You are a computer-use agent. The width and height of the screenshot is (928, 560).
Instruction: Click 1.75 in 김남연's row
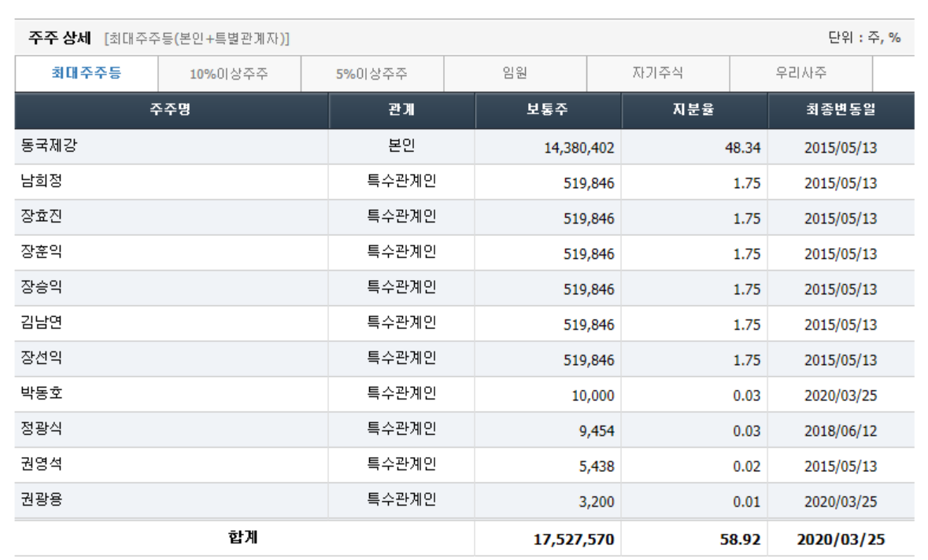point(747,325)
